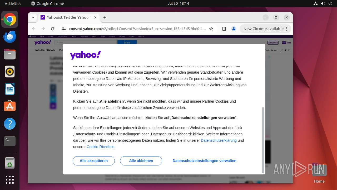Click Finanzen in Yahoo top navigation
Viewport: 337px width, 190px height.
pyautogui.click(x=84, y=37)
